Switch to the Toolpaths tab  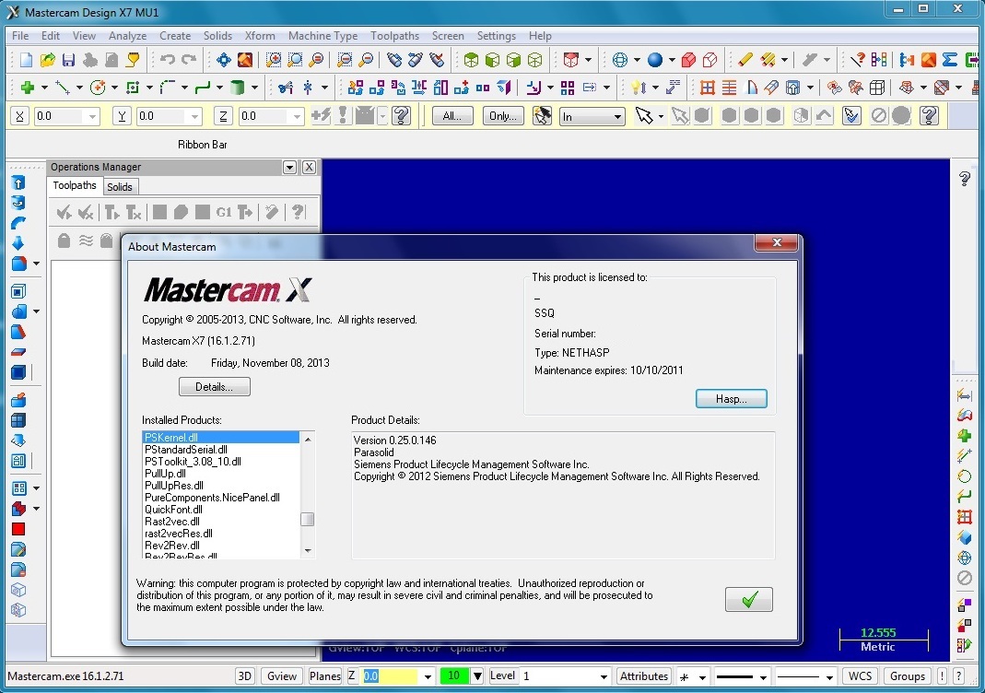coord(74,185)
